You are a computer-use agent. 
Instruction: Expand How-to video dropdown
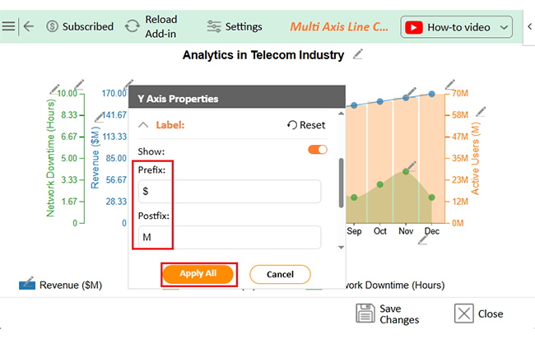pos(504,27)
